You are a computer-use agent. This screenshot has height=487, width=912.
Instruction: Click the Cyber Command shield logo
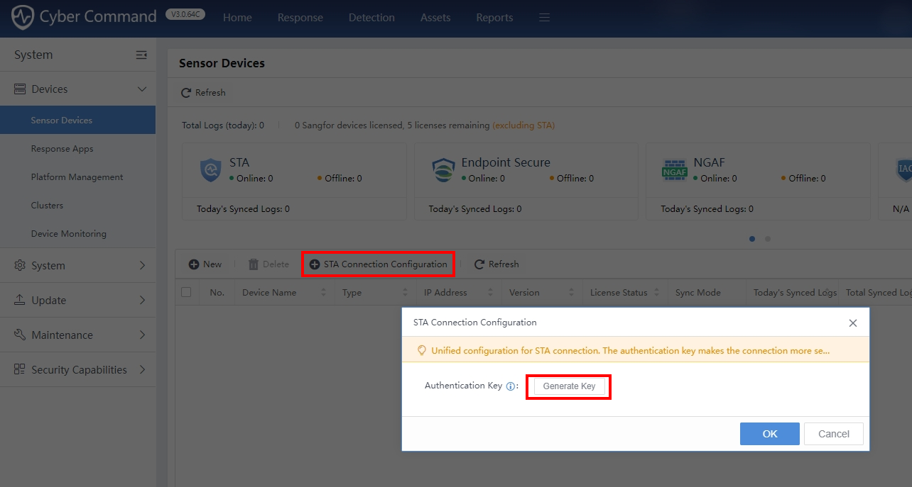[23, 18]
